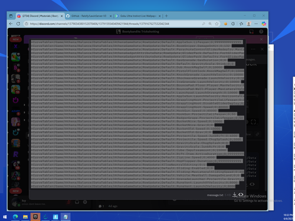Reload the Discord page
The image size is (295, 221).
tap(18, 24)
